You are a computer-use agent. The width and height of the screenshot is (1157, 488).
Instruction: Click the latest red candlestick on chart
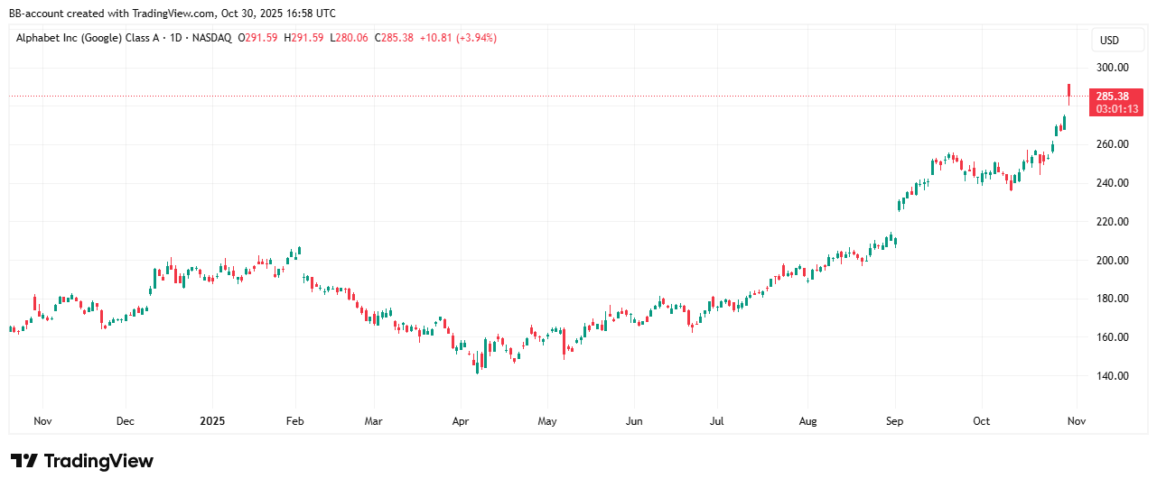pyautogui.click(x=1068, y=92)
